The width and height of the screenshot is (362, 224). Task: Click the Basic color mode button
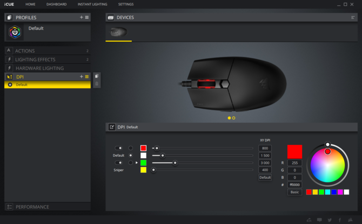pos(294,192)
